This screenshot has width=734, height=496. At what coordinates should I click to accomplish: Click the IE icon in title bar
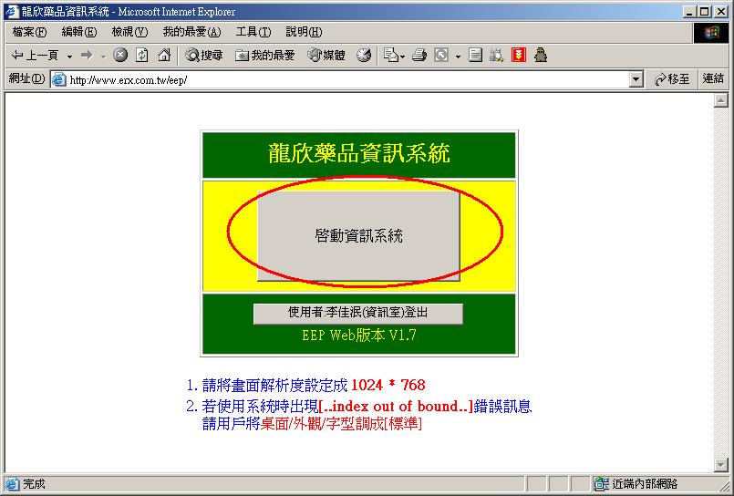click(12, 11)
